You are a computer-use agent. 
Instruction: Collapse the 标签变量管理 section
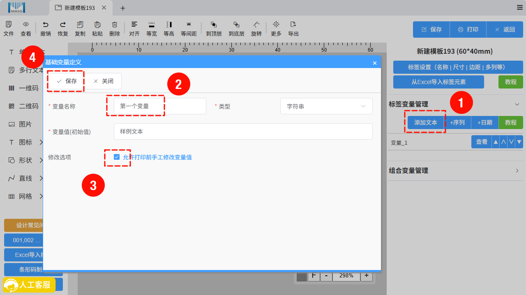(517, 104)
